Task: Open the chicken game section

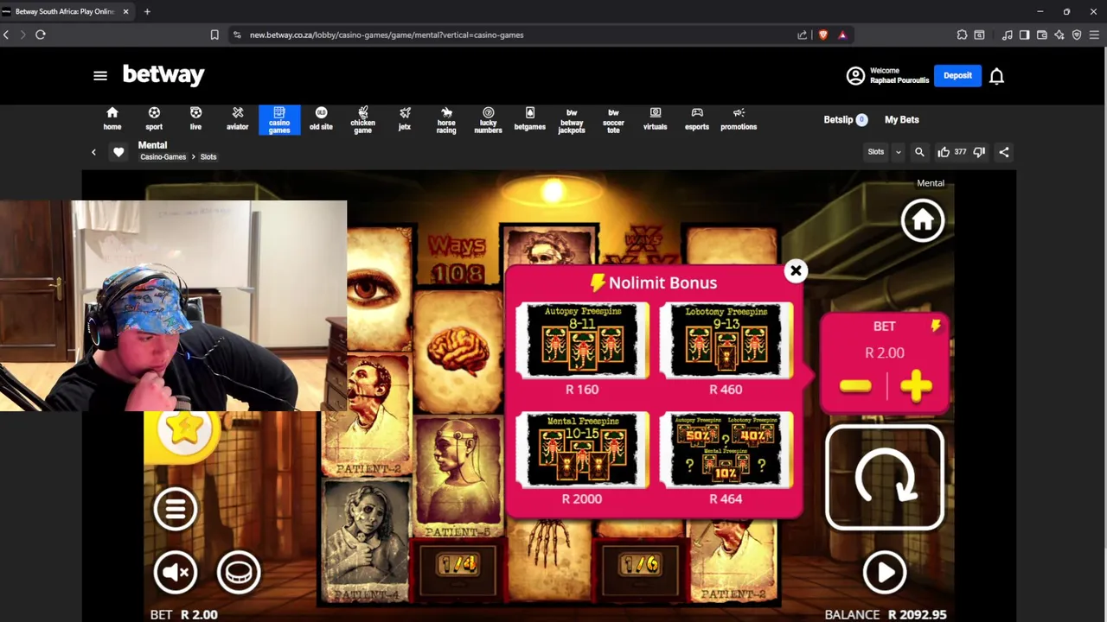Action: point(362,119)
